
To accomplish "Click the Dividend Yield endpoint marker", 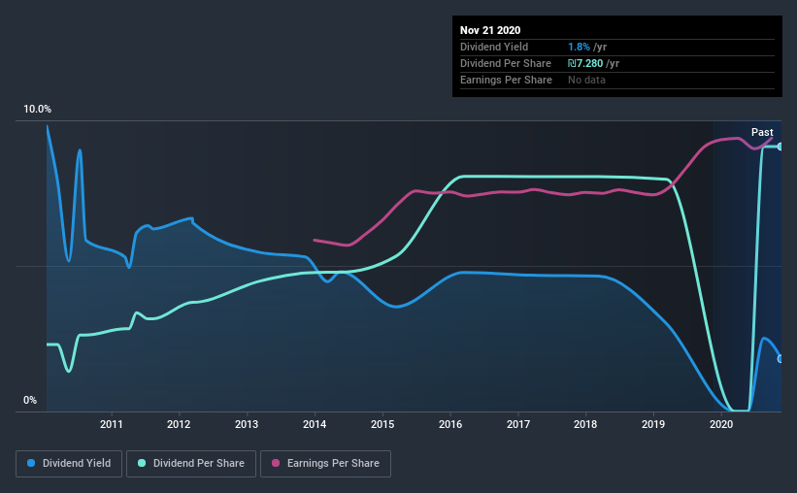I will (780, 359).
